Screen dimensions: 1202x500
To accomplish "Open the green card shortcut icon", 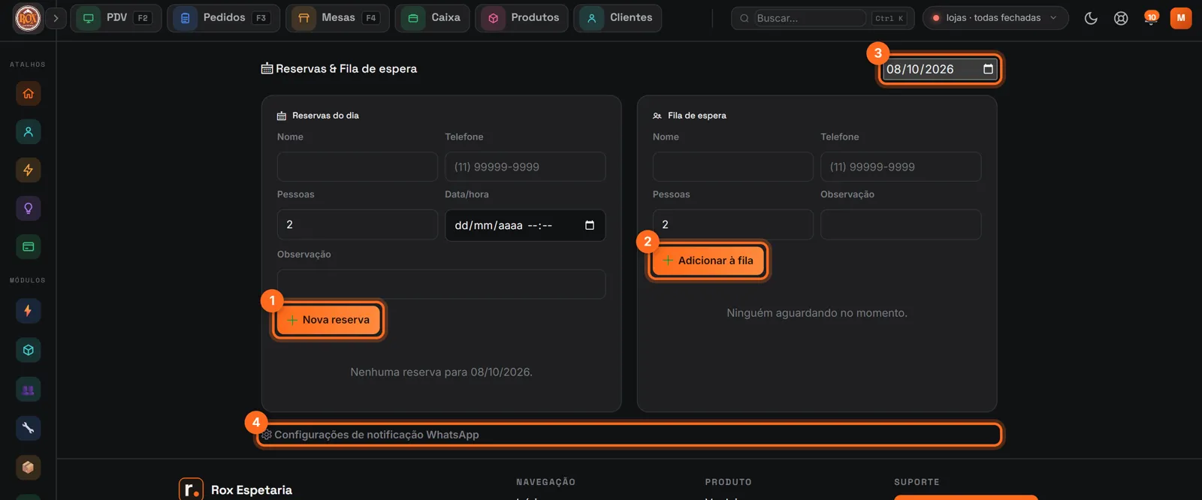I will (29, 247).
